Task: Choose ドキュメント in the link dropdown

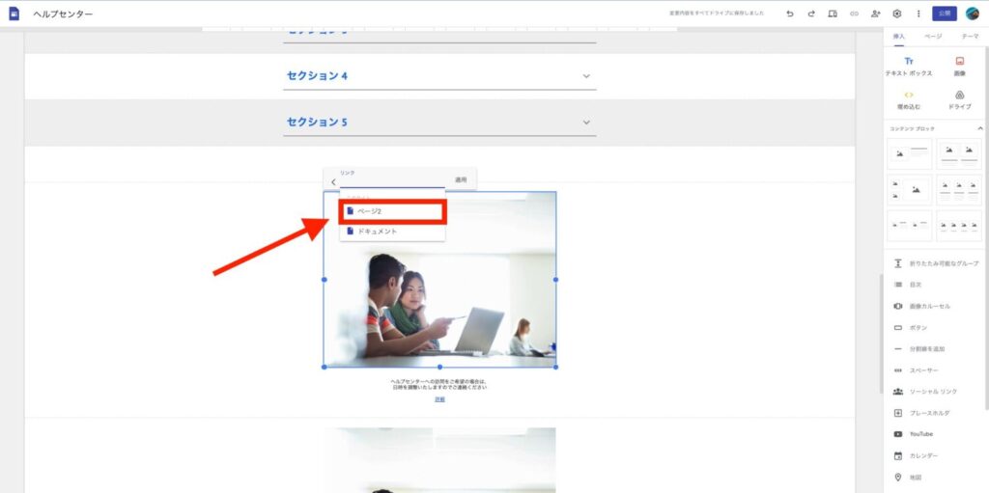Action: [392, 232]
